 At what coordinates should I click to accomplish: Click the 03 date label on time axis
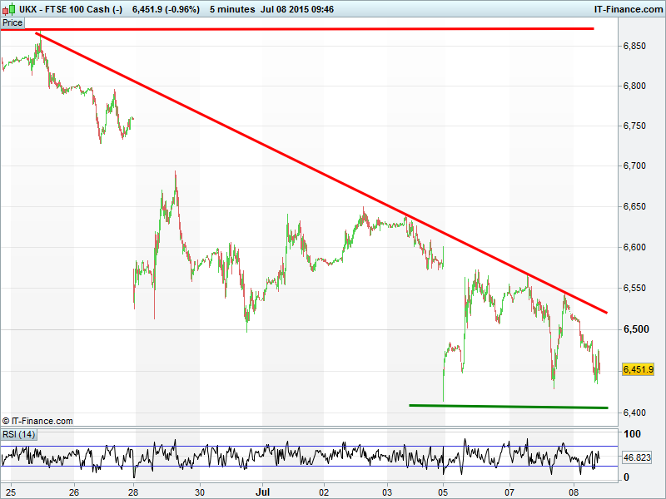pos(387,492)
